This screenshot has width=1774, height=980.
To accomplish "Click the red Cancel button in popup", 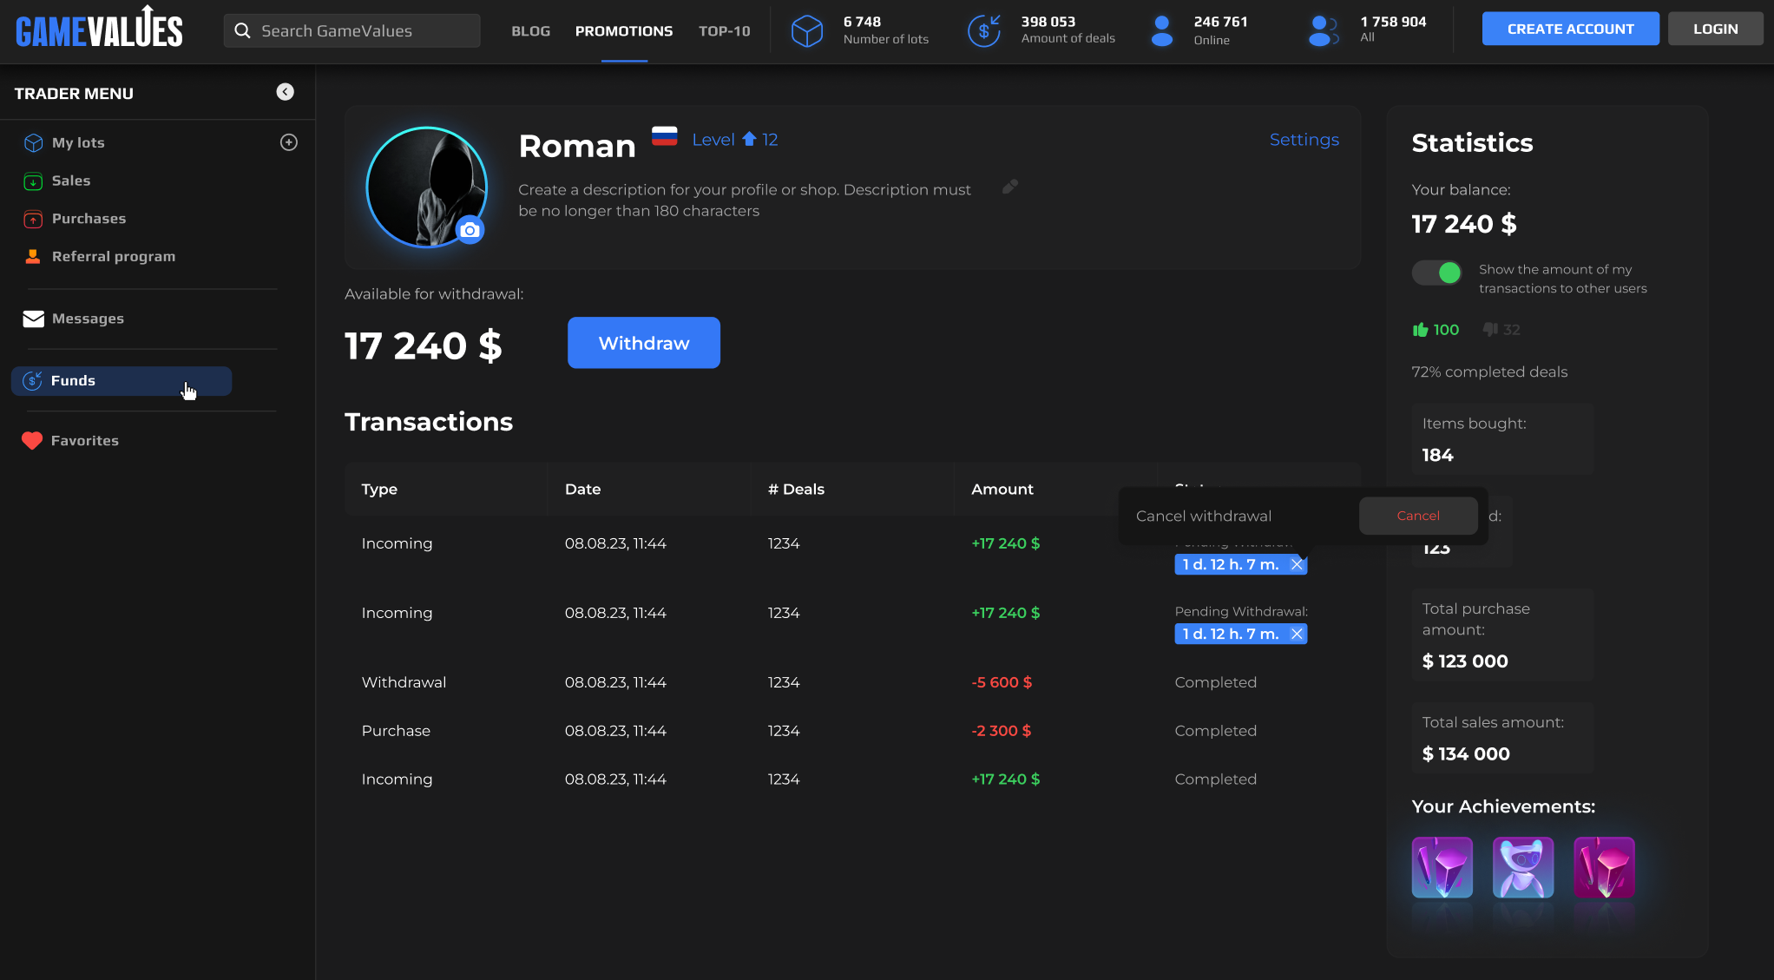I will click(1417, 516).
